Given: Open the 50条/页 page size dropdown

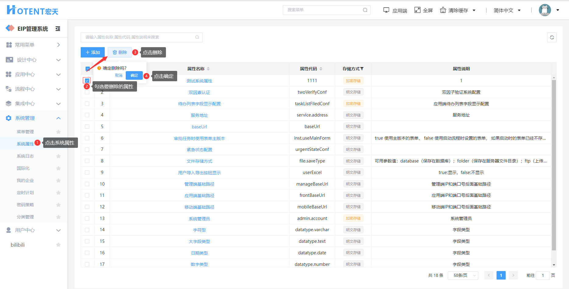Looking at the screenshot, I should (463, 275).
